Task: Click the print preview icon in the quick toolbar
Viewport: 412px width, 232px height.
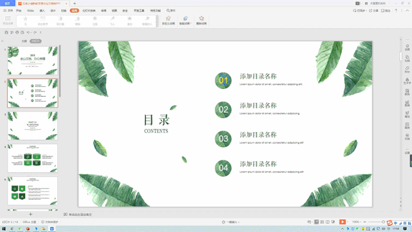Action: (23, 32)
